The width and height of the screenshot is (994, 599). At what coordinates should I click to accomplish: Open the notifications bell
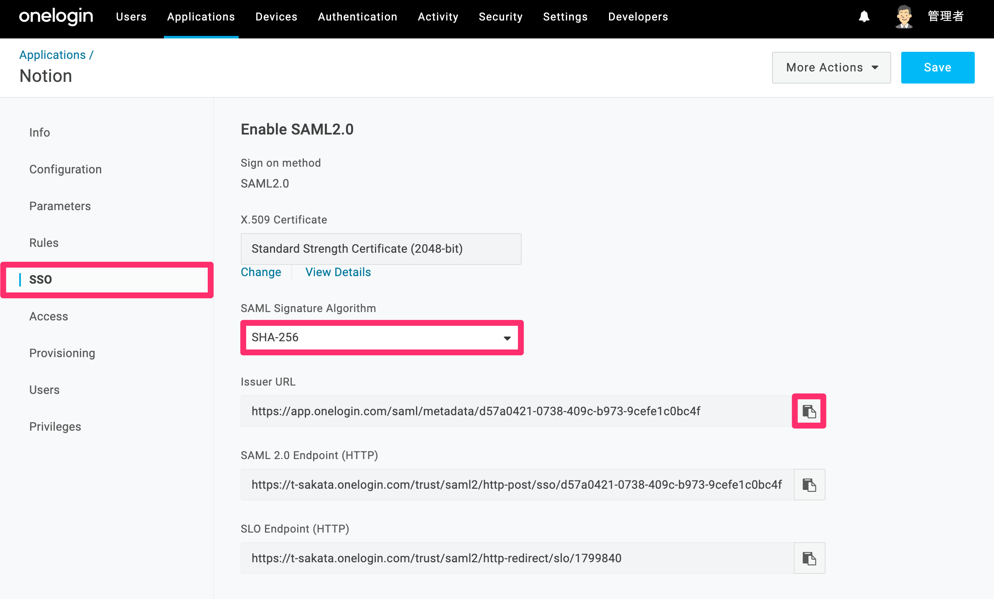coord(864,17)
